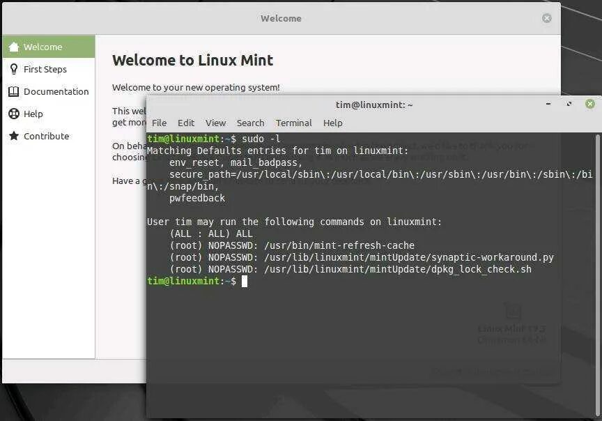
Task: Open the Terminal menu in the menu bar
Action: pyautogui.click(x=294, y=123)
